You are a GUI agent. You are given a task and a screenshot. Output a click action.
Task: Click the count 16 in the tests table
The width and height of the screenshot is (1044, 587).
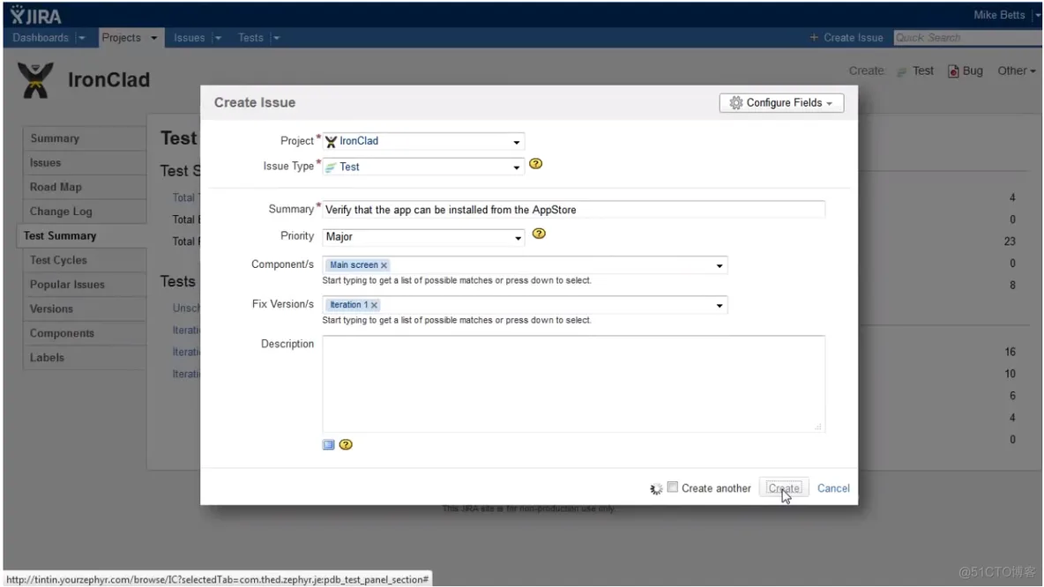click(1010, 352)
